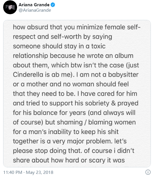This screenshot has height=177, width=154.
Task: Open the attached note image
Action: [77, 94]
